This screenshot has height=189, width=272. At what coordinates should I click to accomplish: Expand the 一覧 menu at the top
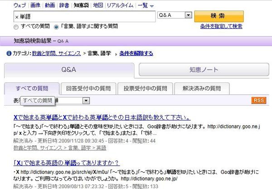click(x=146, y=5)
